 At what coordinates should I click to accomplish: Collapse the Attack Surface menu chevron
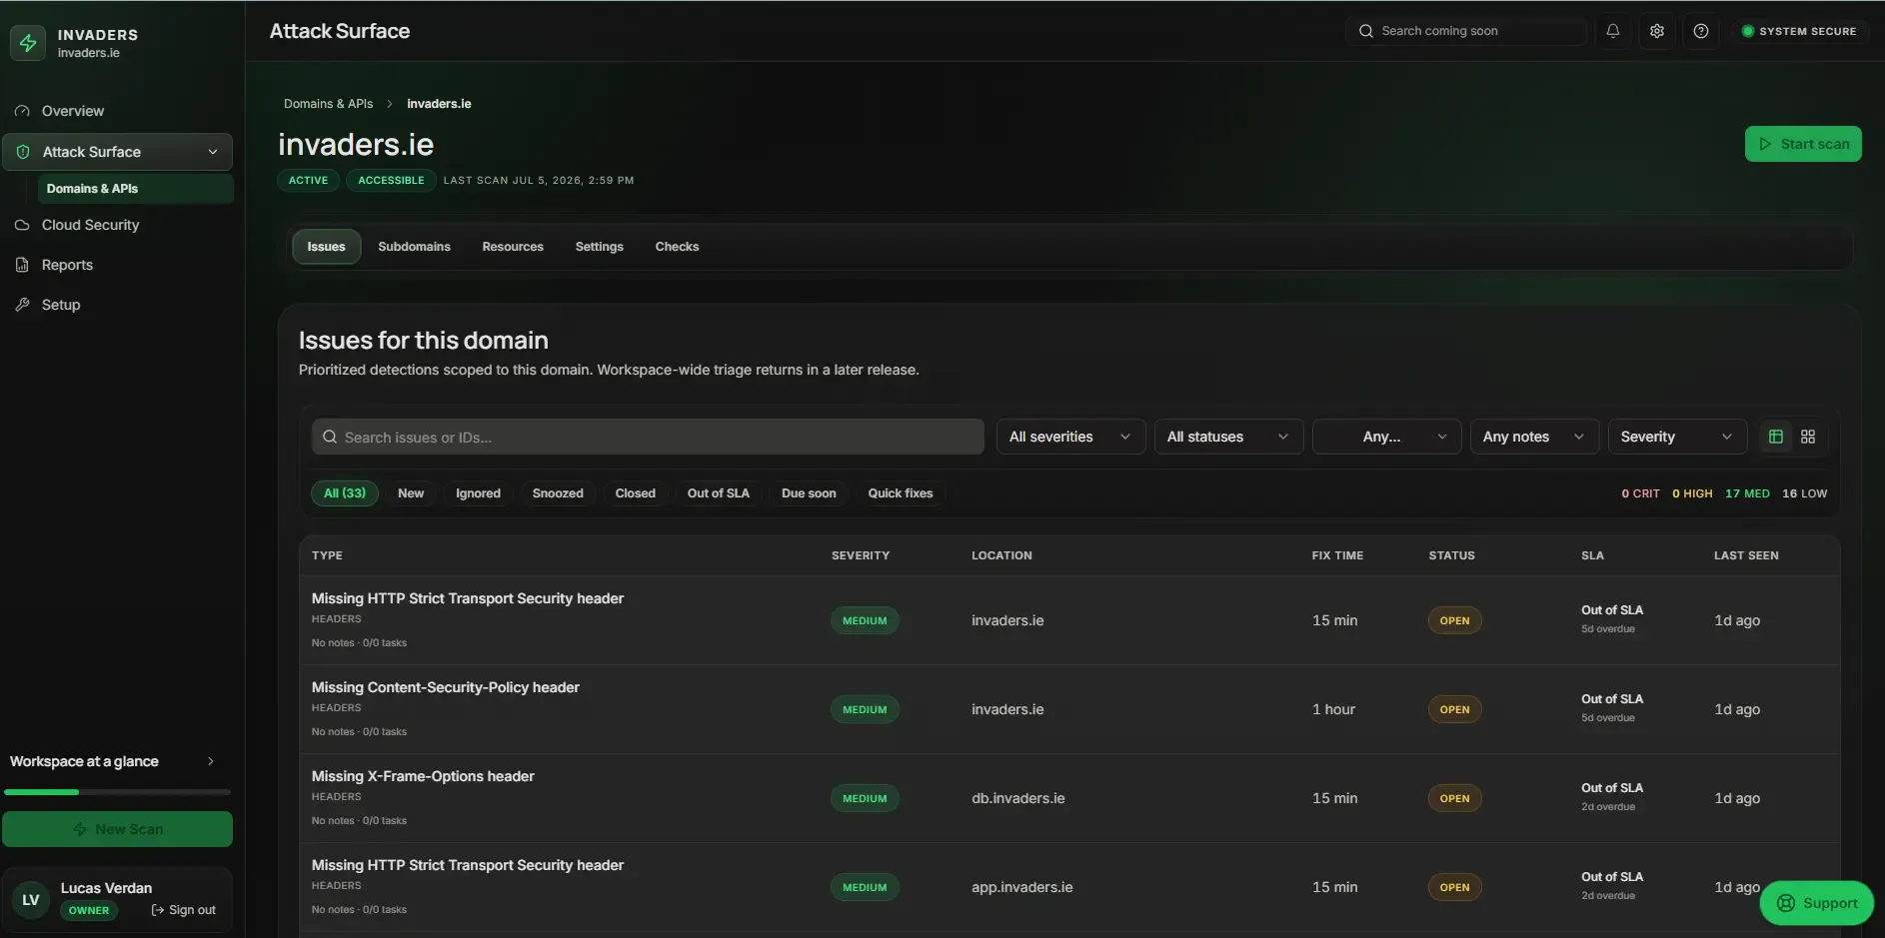pos(213,152)
